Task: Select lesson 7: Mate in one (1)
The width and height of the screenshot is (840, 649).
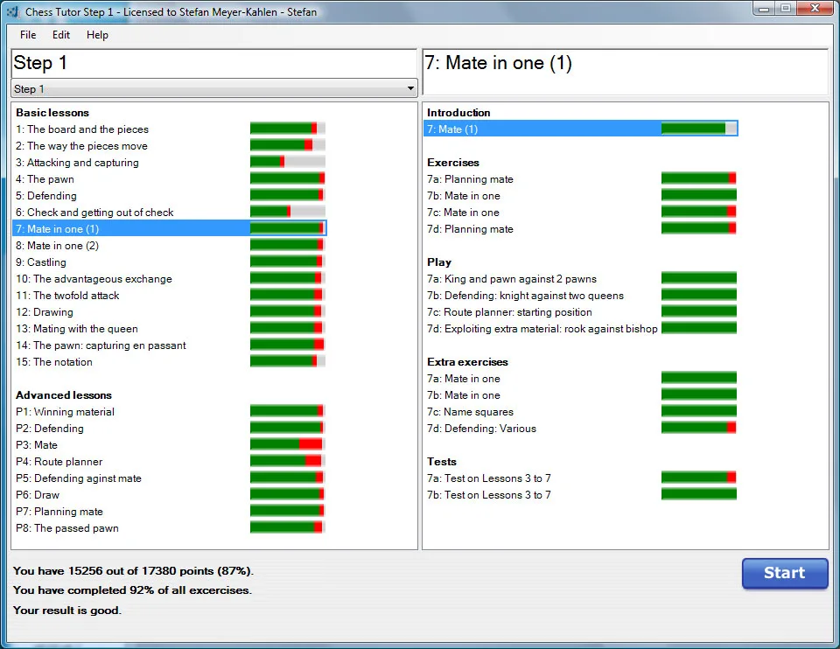Action: pos(169,228)
